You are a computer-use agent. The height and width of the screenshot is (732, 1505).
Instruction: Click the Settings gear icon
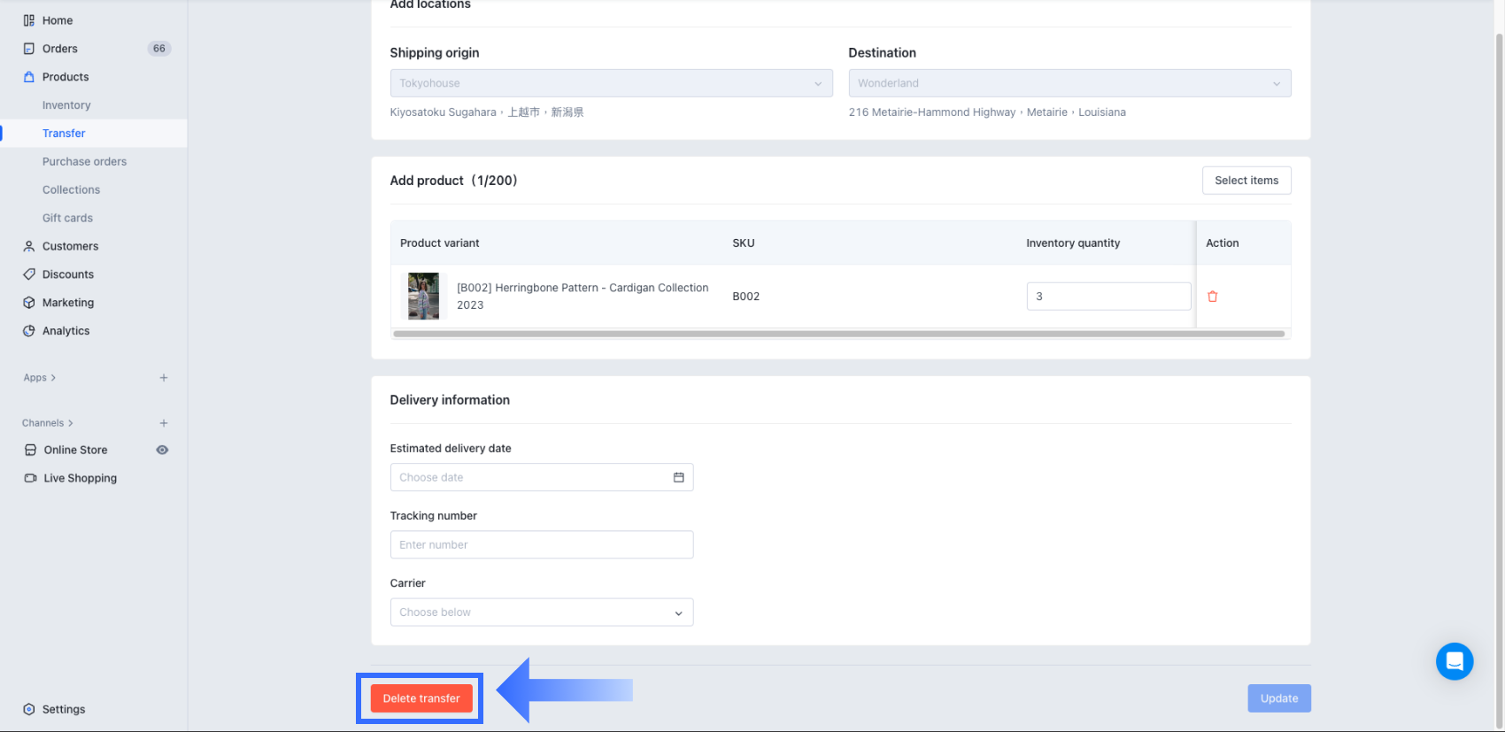click(29, 709)
